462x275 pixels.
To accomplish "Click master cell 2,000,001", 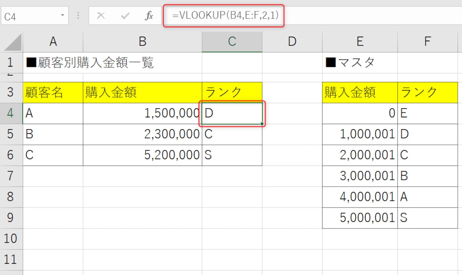I will click(360, 155).
